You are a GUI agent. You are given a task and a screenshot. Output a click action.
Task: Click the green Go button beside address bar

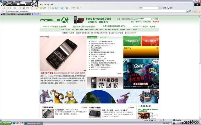[190, 11]
